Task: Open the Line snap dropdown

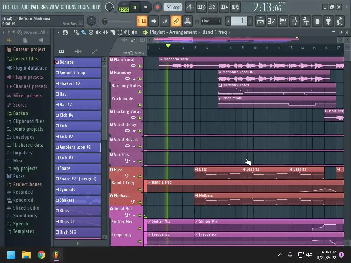Action: [211, 21]
